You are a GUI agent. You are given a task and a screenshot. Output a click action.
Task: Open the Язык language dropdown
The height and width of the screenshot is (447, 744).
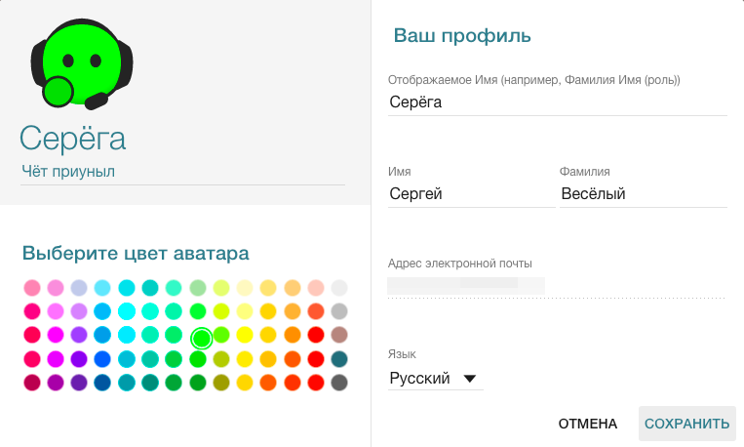pos(435,379)
